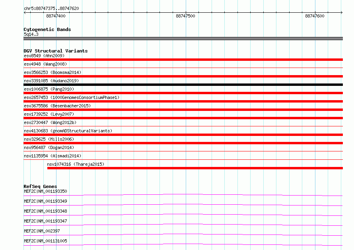Select variant nsv4130683 (gnomADStructuralVariants) label
Image resolution: width=354 pixels, height=250 pixels.
68,131
